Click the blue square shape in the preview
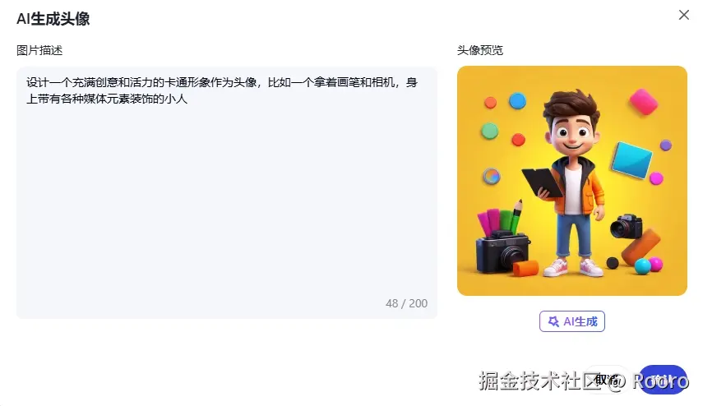Image resolution: width=703 pixels, height=406 pixels. [632, 160]
